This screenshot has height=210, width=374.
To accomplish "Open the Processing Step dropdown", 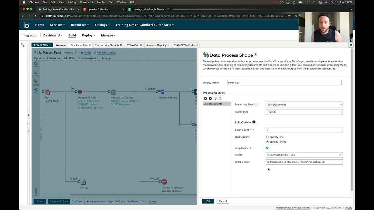I will (x=304, y=104).
